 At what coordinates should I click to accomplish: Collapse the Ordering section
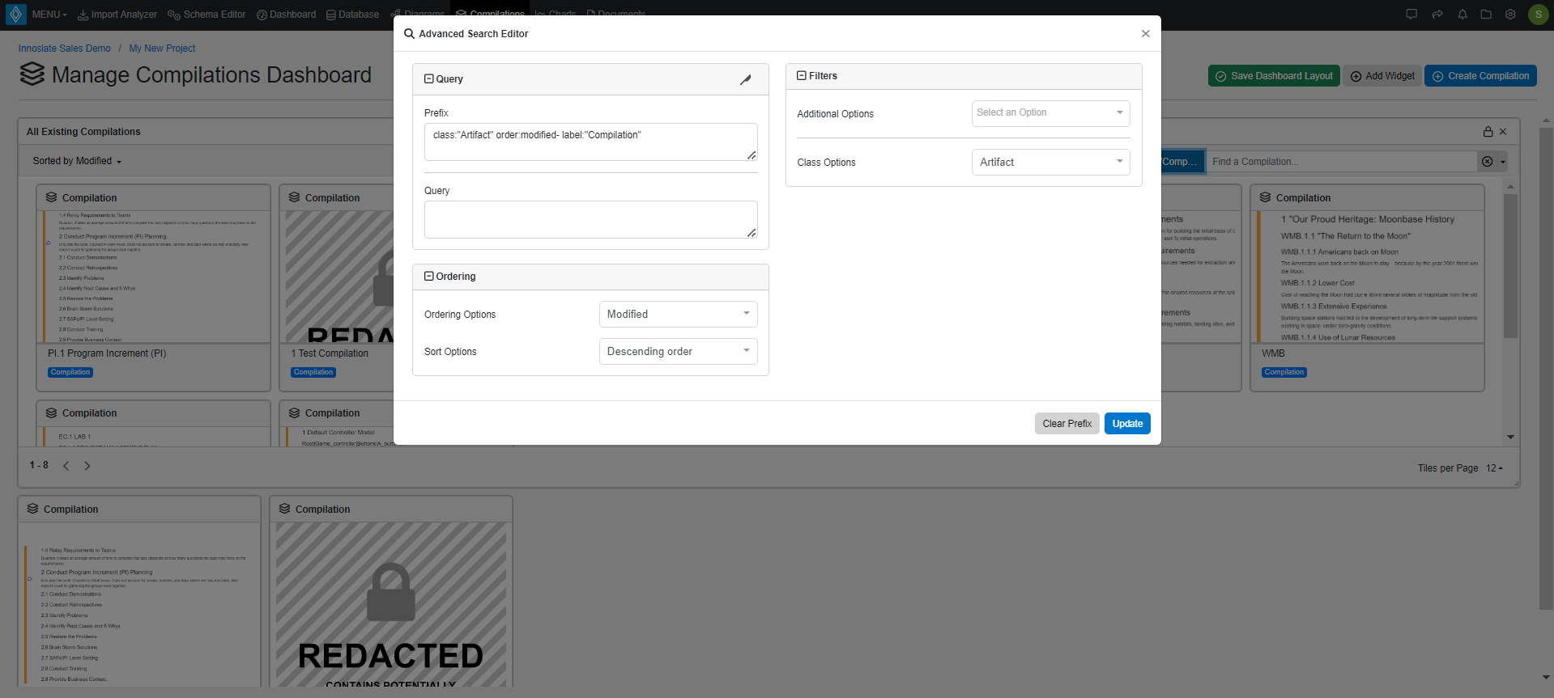coord(429,277)
